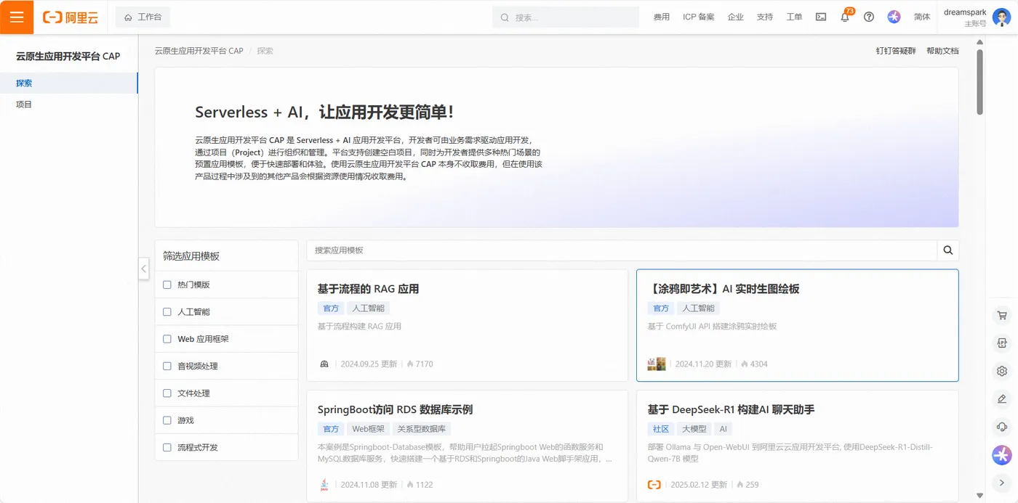The width and height of the screenshot is (1018, 503).
Task: Open the settings gear sidebar icon
Action: (1002, 371)
